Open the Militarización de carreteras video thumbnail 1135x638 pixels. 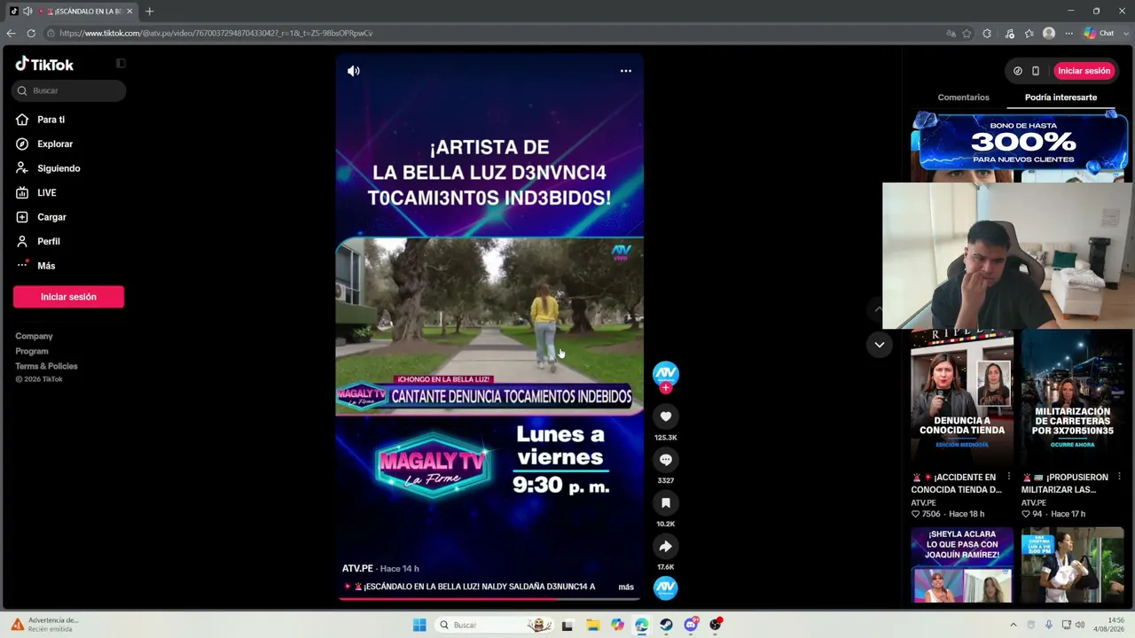tap(1072, 398)
